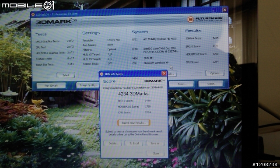280x168 pixels.
Task: Click memory value '3072 MB'
Action: 148,58
